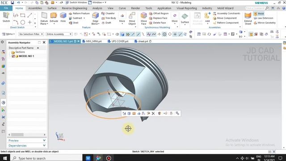
Task: Select the Mirror Geometry command
Action: coord(265,23)
